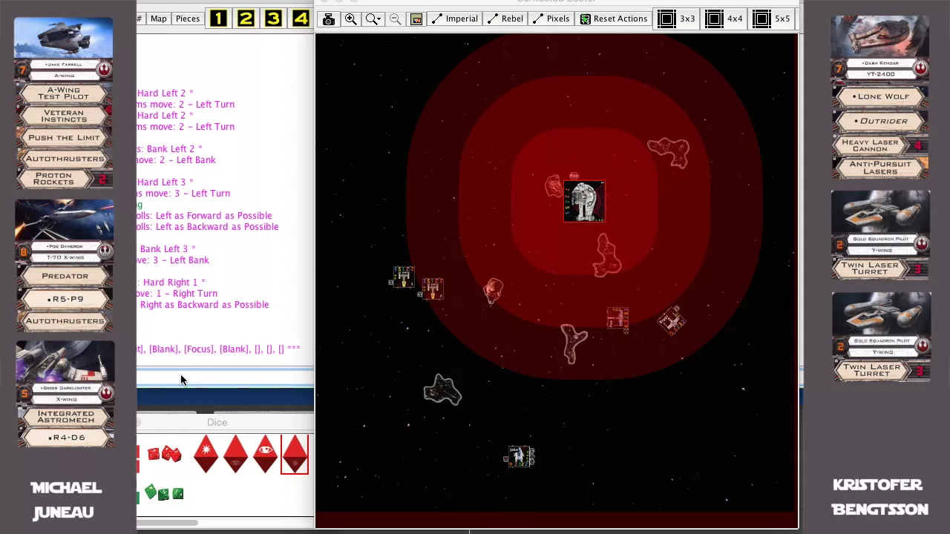Click the Predator upgrade label
The height and width of the screenshot is (534, 950).
click(x=65, y=276)
